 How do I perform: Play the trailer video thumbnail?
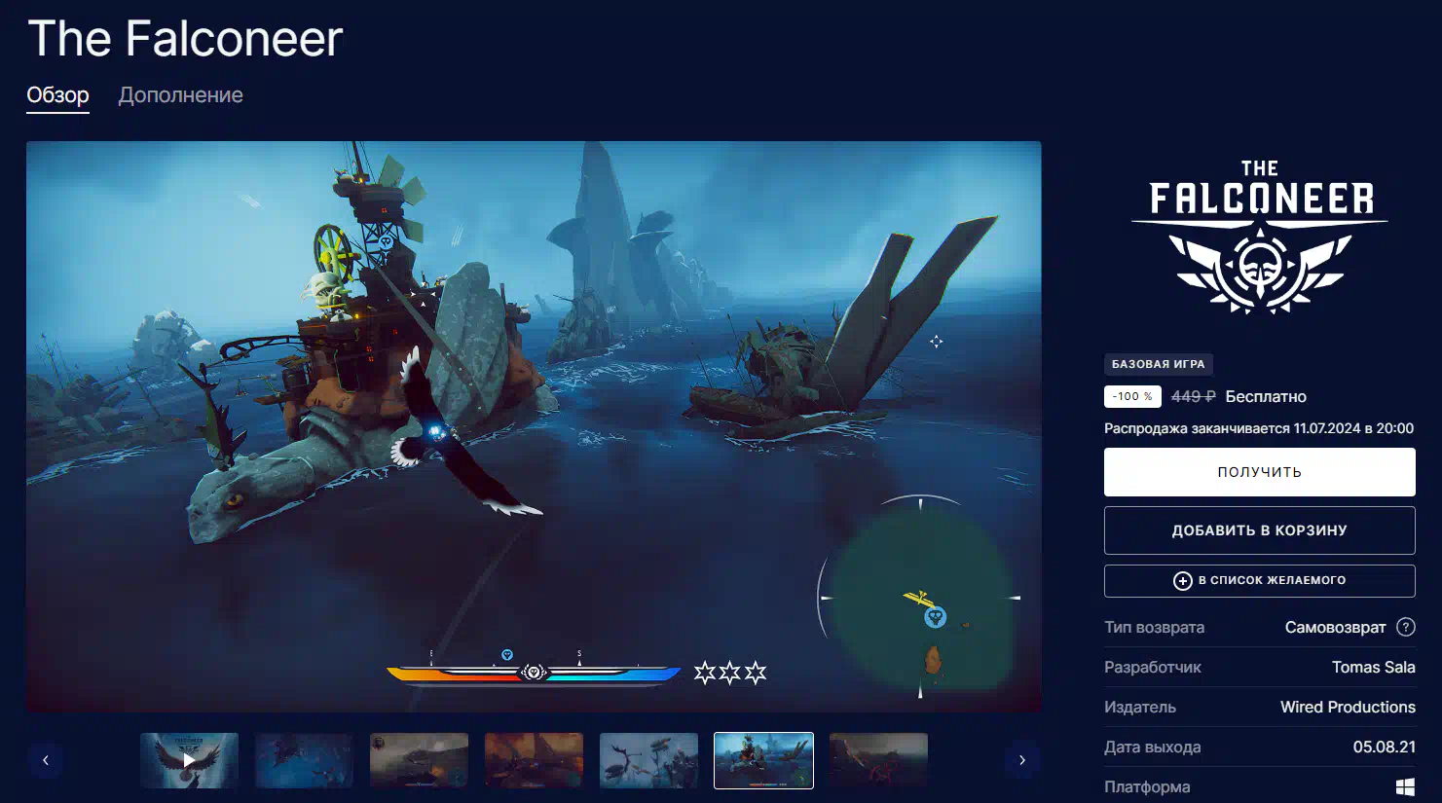pyautogui.click(x=189, y=760)
